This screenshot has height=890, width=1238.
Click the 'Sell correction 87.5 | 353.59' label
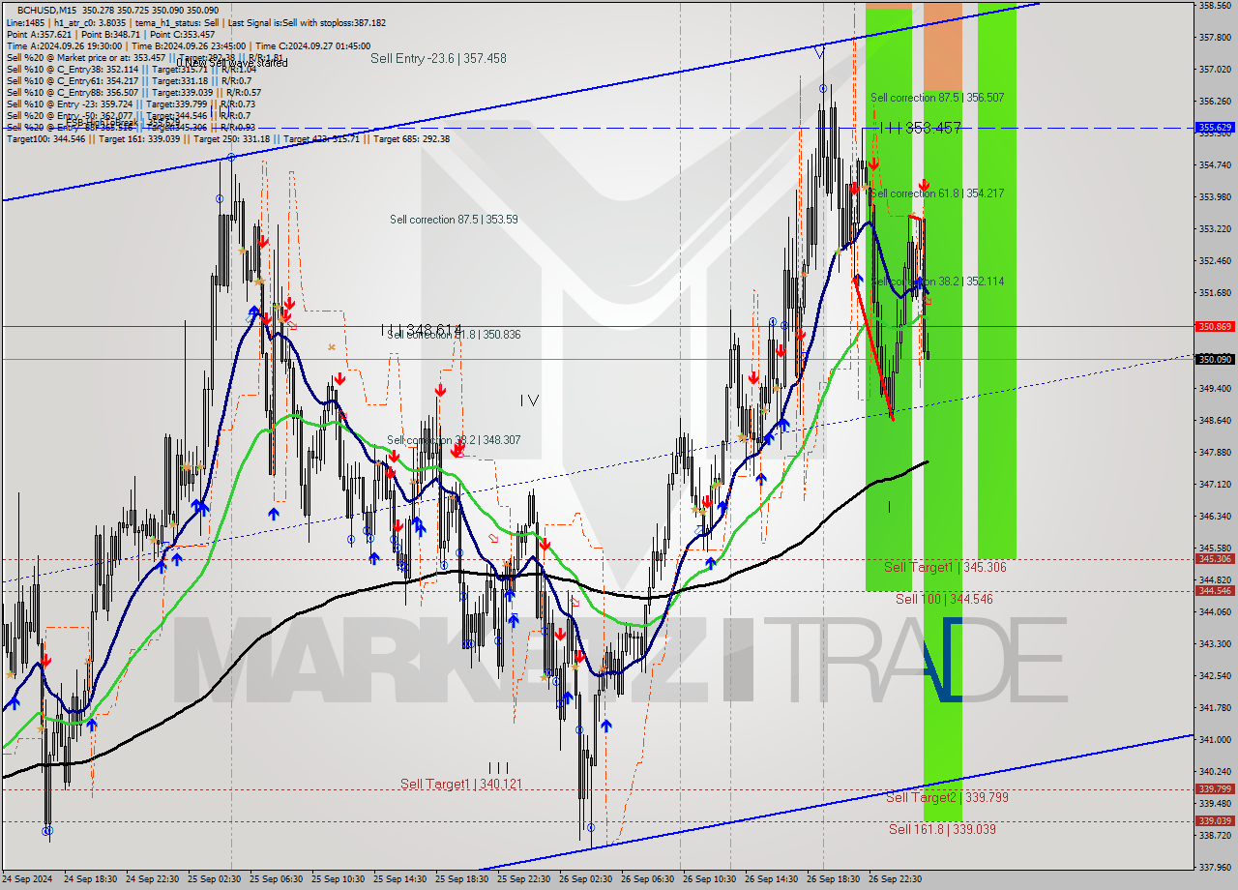454,220
